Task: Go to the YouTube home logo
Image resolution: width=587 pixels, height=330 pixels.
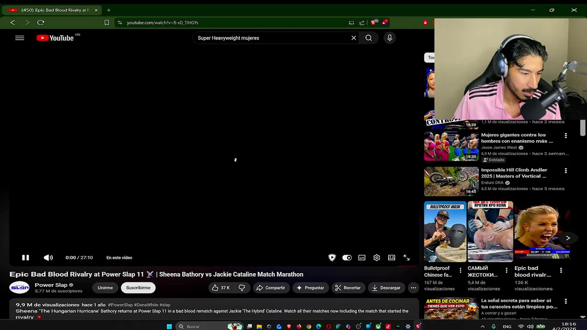Action: (55, 38)
